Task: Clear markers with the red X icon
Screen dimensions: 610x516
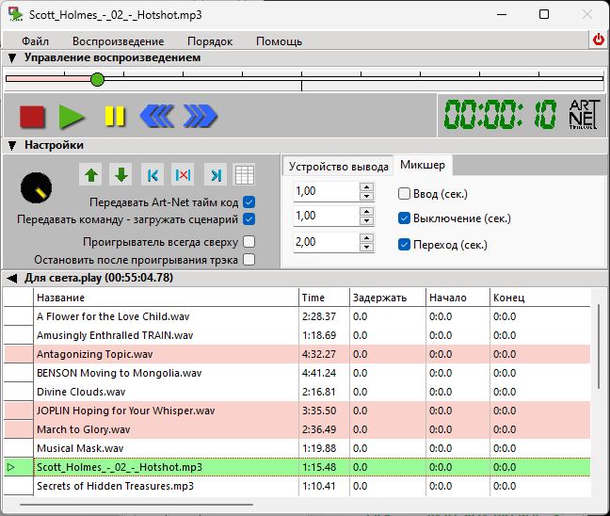Action: click(x=183, y=175)
